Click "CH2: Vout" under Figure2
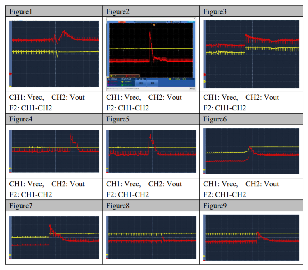The width and height of the screenshot is (308, 270). point(165,97)
